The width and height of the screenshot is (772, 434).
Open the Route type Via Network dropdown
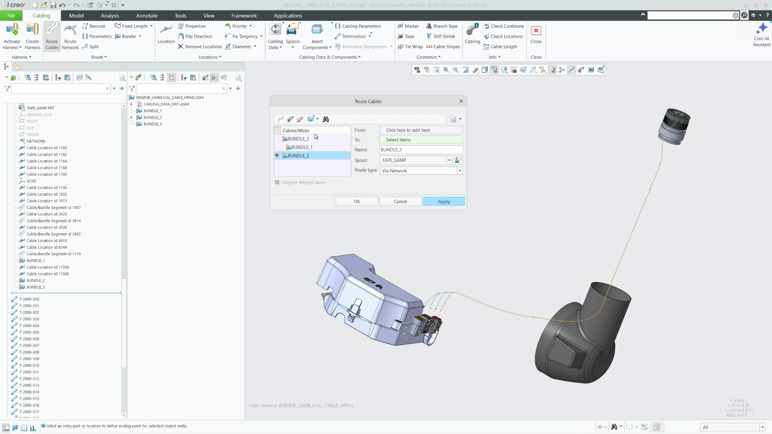[x=460, y=171]
